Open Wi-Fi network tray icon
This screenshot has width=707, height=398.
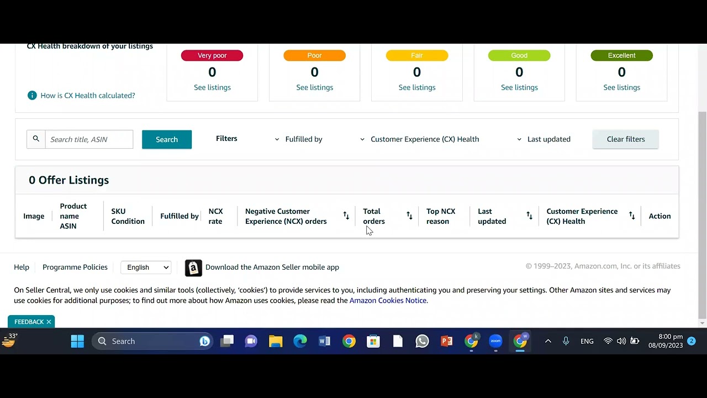(x=608, y=341)
